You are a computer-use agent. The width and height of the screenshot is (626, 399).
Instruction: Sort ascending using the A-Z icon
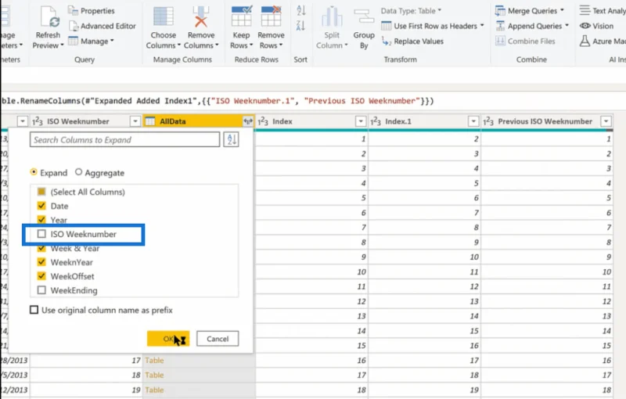click(300, 11)
